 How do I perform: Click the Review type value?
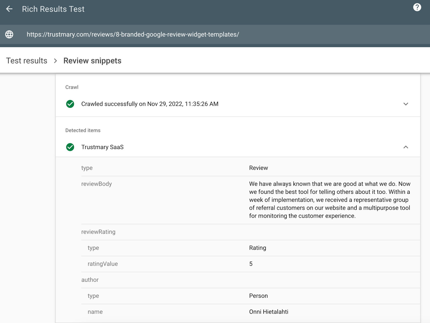click(258, 168)
